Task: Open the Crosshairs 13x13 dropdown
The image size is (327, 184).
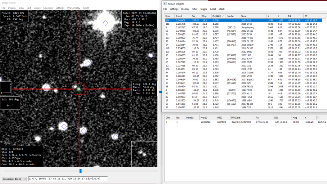Action: coord(14,179)
